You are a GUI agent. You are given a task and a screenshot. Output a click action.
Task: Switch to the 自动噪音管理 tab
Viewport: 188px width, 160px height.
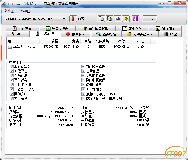pyautogui.click(x=96, y=28)
